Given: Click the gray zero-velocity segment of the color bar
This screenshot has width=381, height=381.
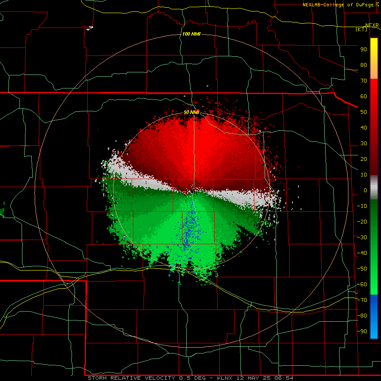Looking at the screenshot, I should pos(374,188).
